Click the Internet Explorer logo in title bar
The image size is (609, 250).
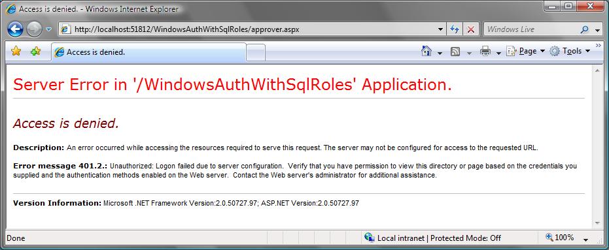[x=10, y=8]
